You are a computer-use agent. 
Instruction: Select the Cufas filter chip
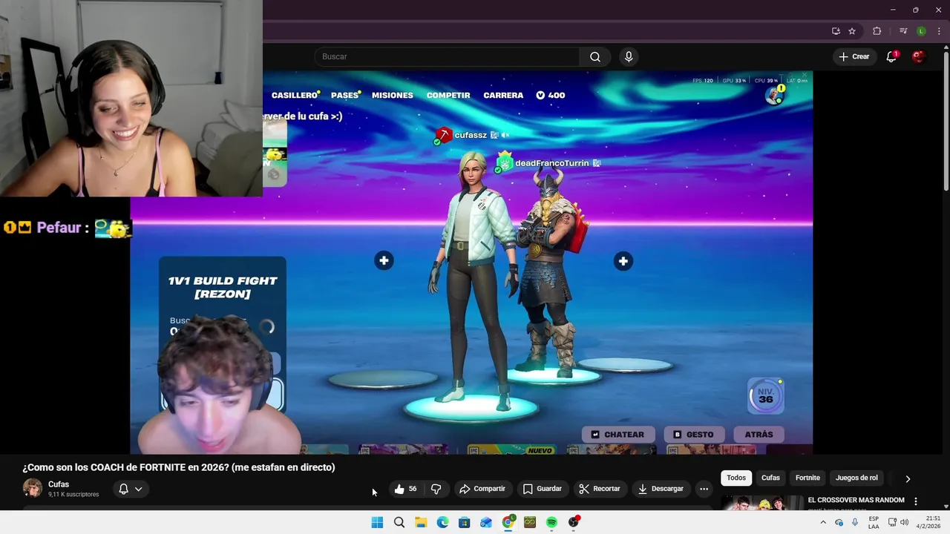click(x=770, y=478)
